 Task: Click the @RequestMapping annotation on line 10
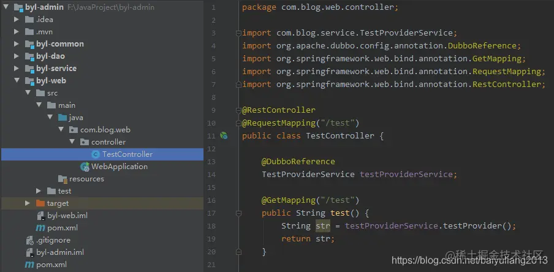(x=279, y=123)
